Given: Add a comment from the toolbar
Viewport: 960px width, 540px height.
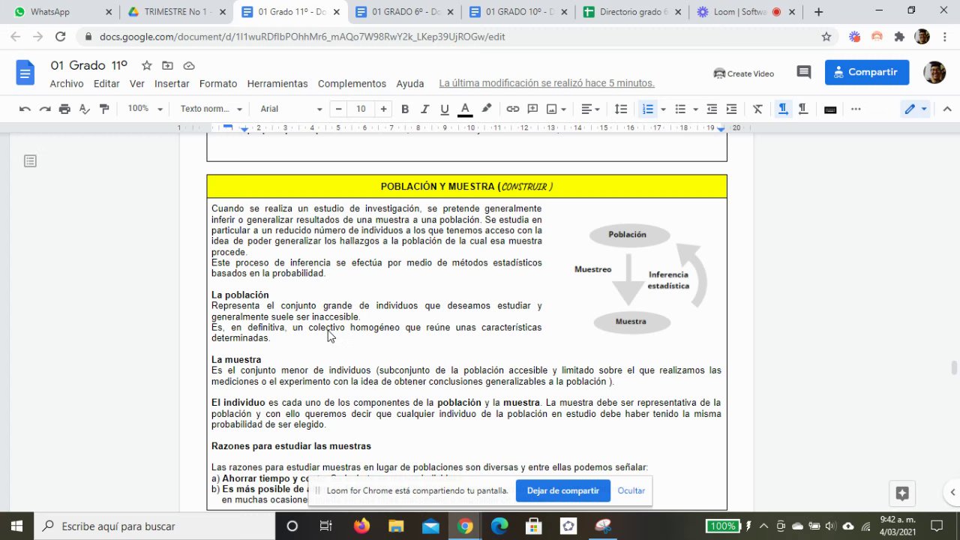Looking at the screenshot, I should coord(532,109).
